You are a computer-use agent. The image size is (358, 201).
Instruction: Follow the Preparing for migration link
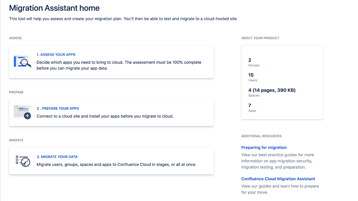pos(264,148)
